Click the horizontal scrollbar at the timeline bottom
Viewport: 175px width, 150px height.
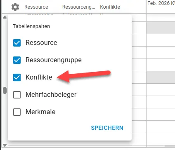[x=170, y=146]
